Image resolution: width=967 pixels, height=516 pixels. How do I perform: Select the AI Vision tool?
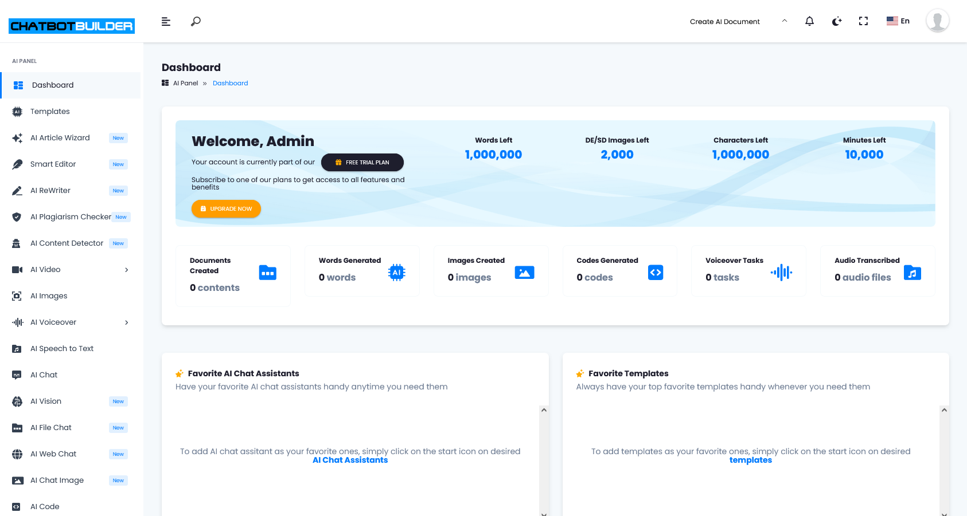[x=45, y=401]
